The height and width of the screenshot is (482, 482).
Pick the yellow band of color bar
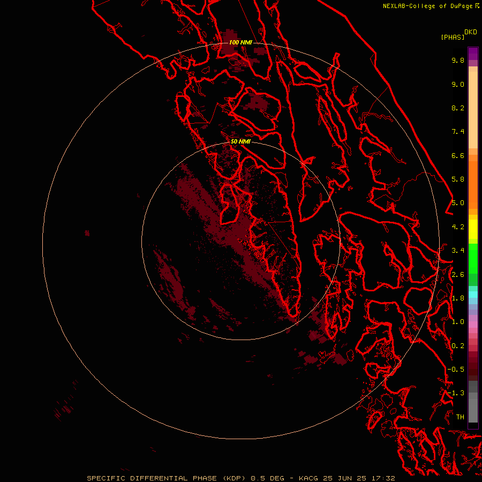tap(473, 229)
